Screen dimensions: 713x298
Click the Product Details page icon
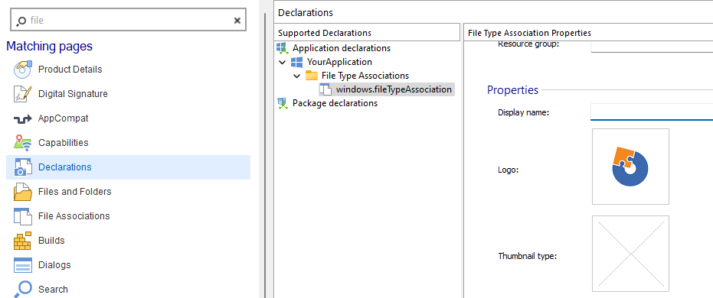23,70
